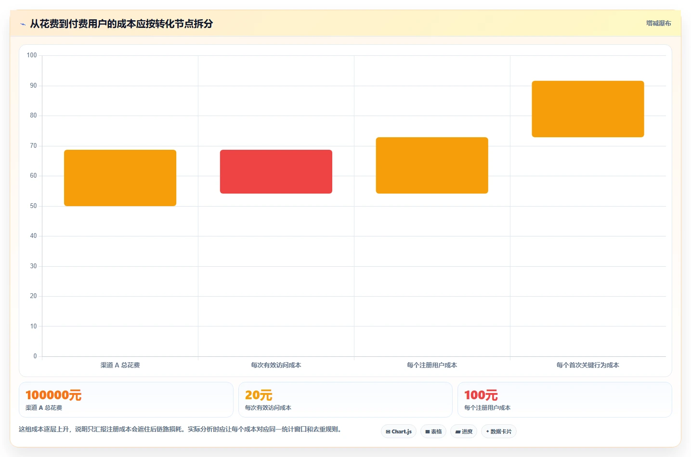
Task: Click the red bar for 每次有效访问成本
Action: point(276,171)
